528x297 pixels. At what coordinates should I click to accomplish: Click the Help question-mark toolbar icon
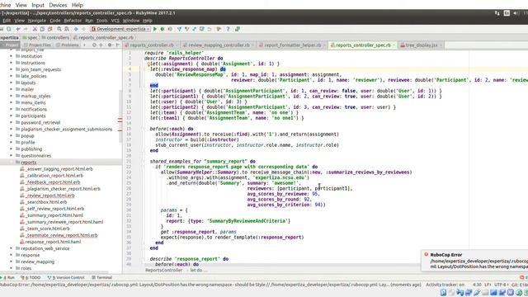pyautogui.click(x=228, y=30)
